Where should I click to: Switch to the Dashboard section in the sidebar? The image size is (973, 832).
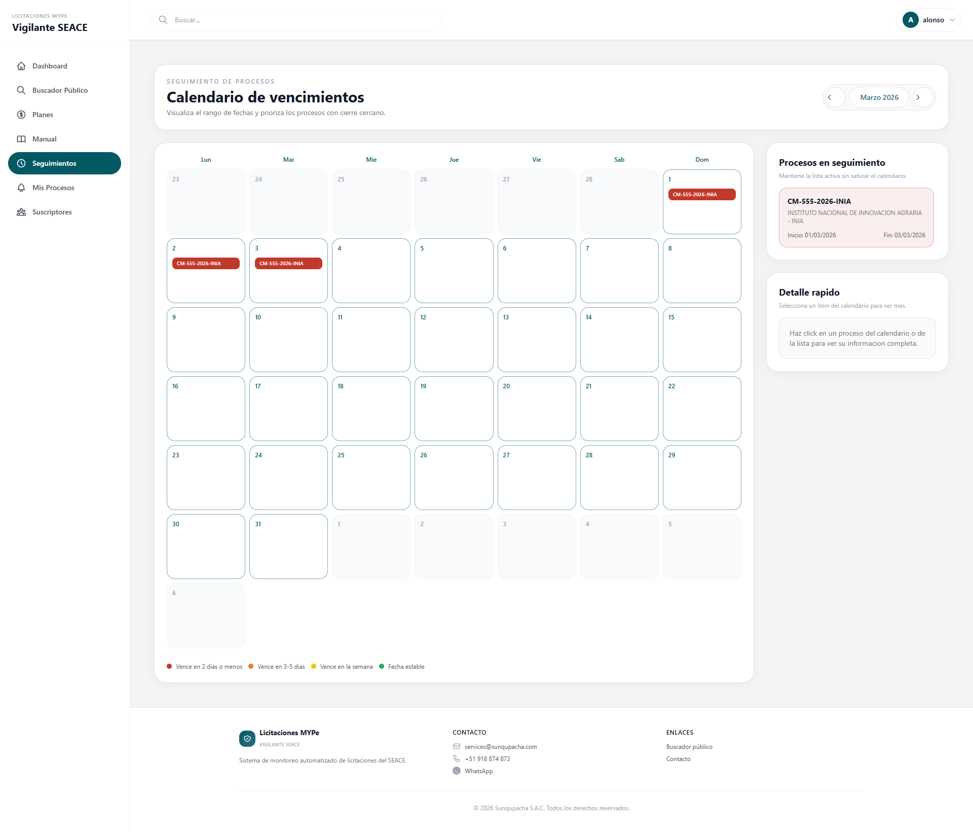pos(50,66)
